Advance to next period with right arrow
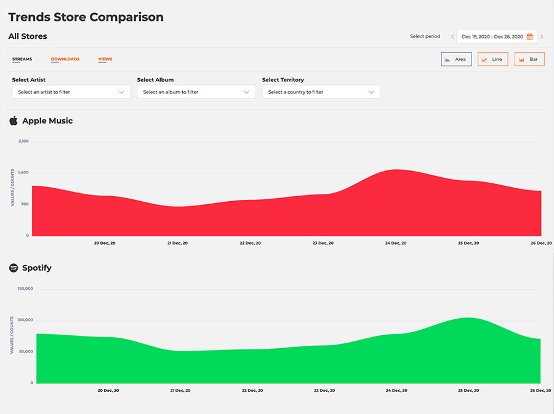The width and height of the screenshot is (554, 414). click(x=542, y=37)
